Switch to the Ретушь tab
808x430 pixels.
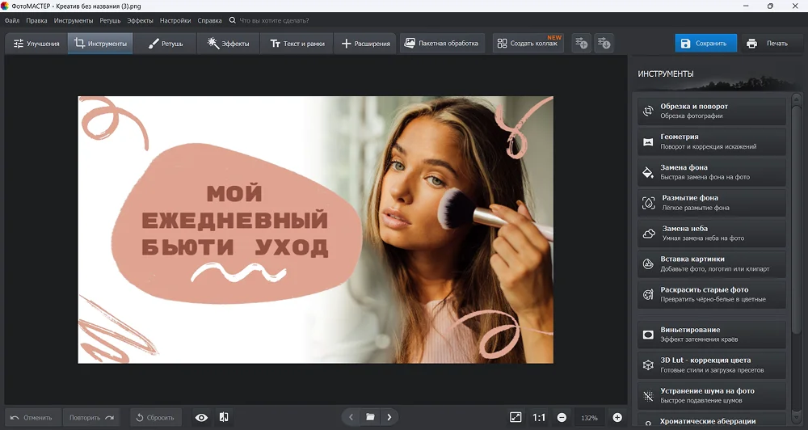click(x=166, y=44)
